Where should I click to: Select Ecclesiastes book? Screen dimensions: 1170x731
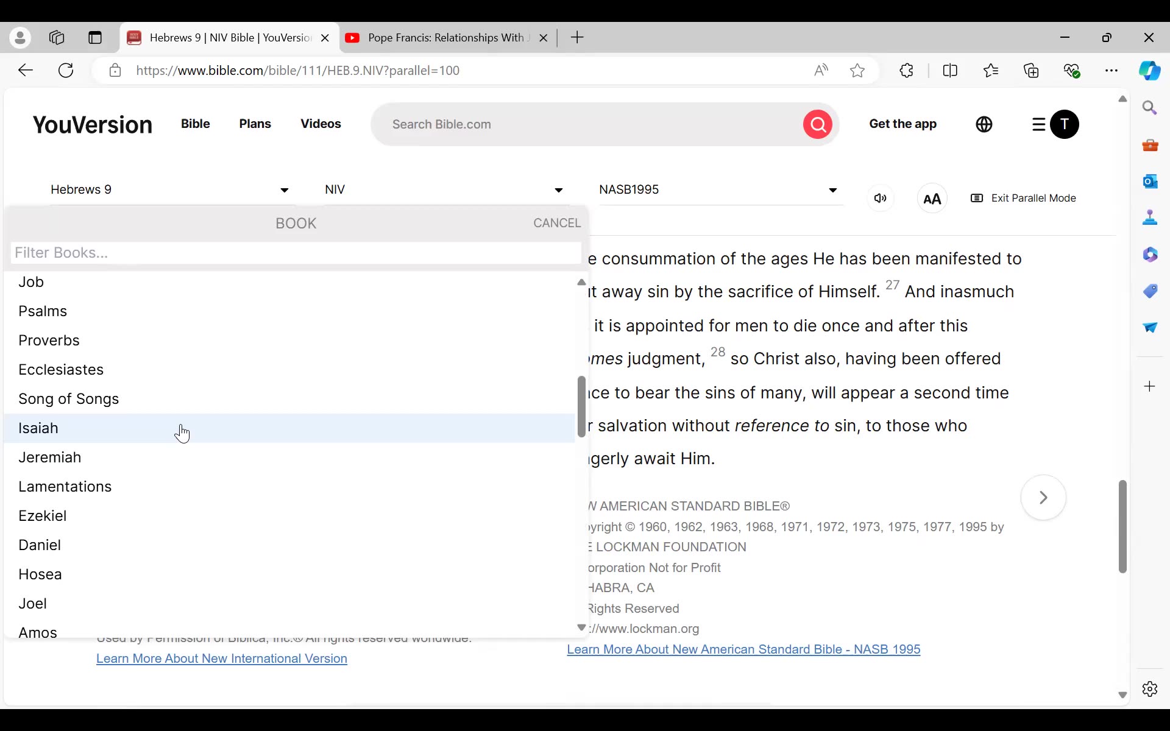tap(289, 370)
